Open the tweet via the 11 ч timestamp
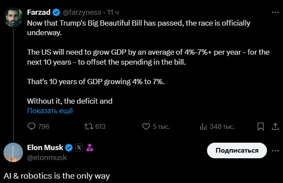283x183 pixels. (x=113, y=13)
